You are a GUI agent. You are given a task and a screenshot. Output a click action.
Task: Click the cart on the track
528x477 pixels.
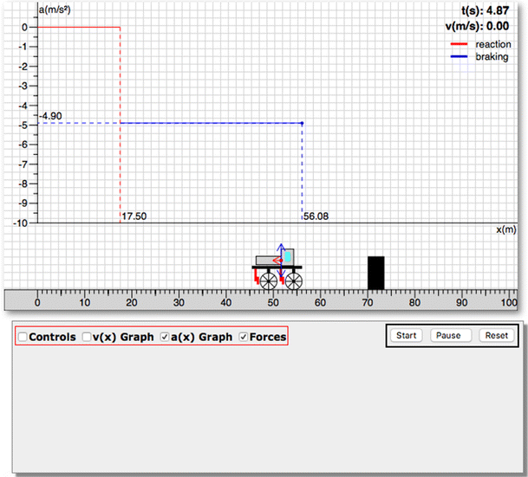274,260
